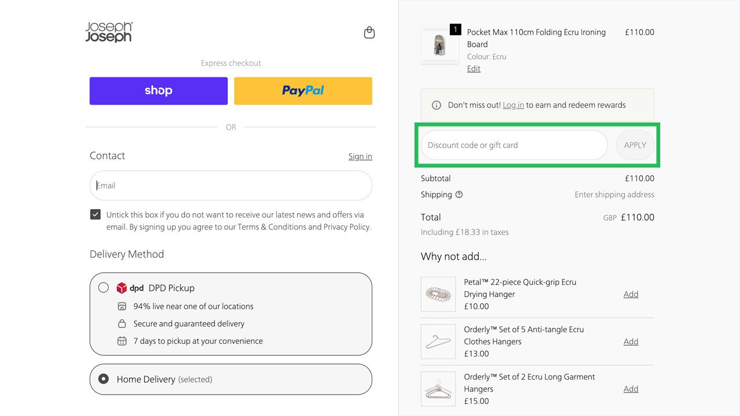
Task: Open Sign in from the Contact section
Action: [x=360, y=156]
